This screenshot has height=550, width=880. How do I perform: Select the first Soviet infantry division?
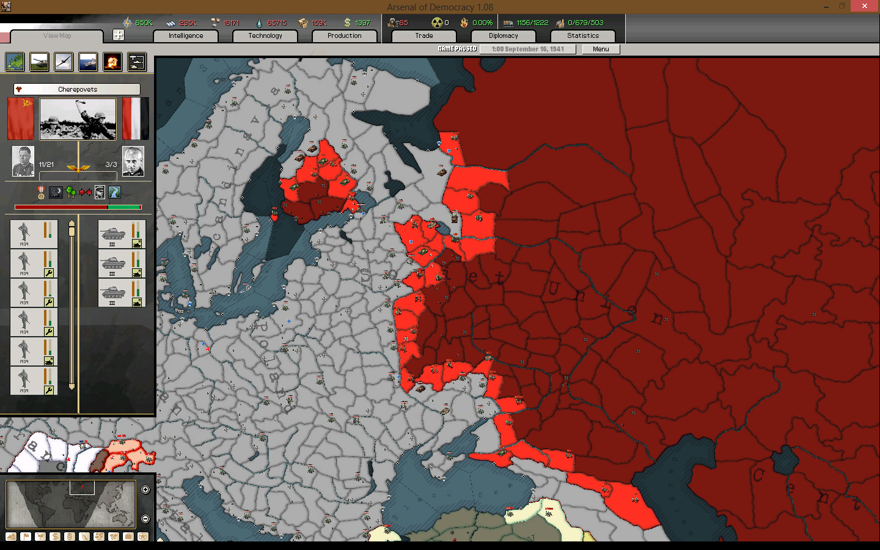[34, 234]
